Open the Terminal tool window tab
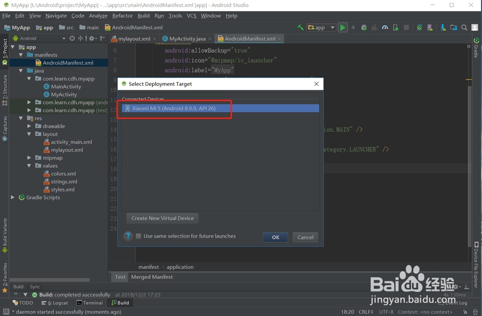 pos(90,303)
